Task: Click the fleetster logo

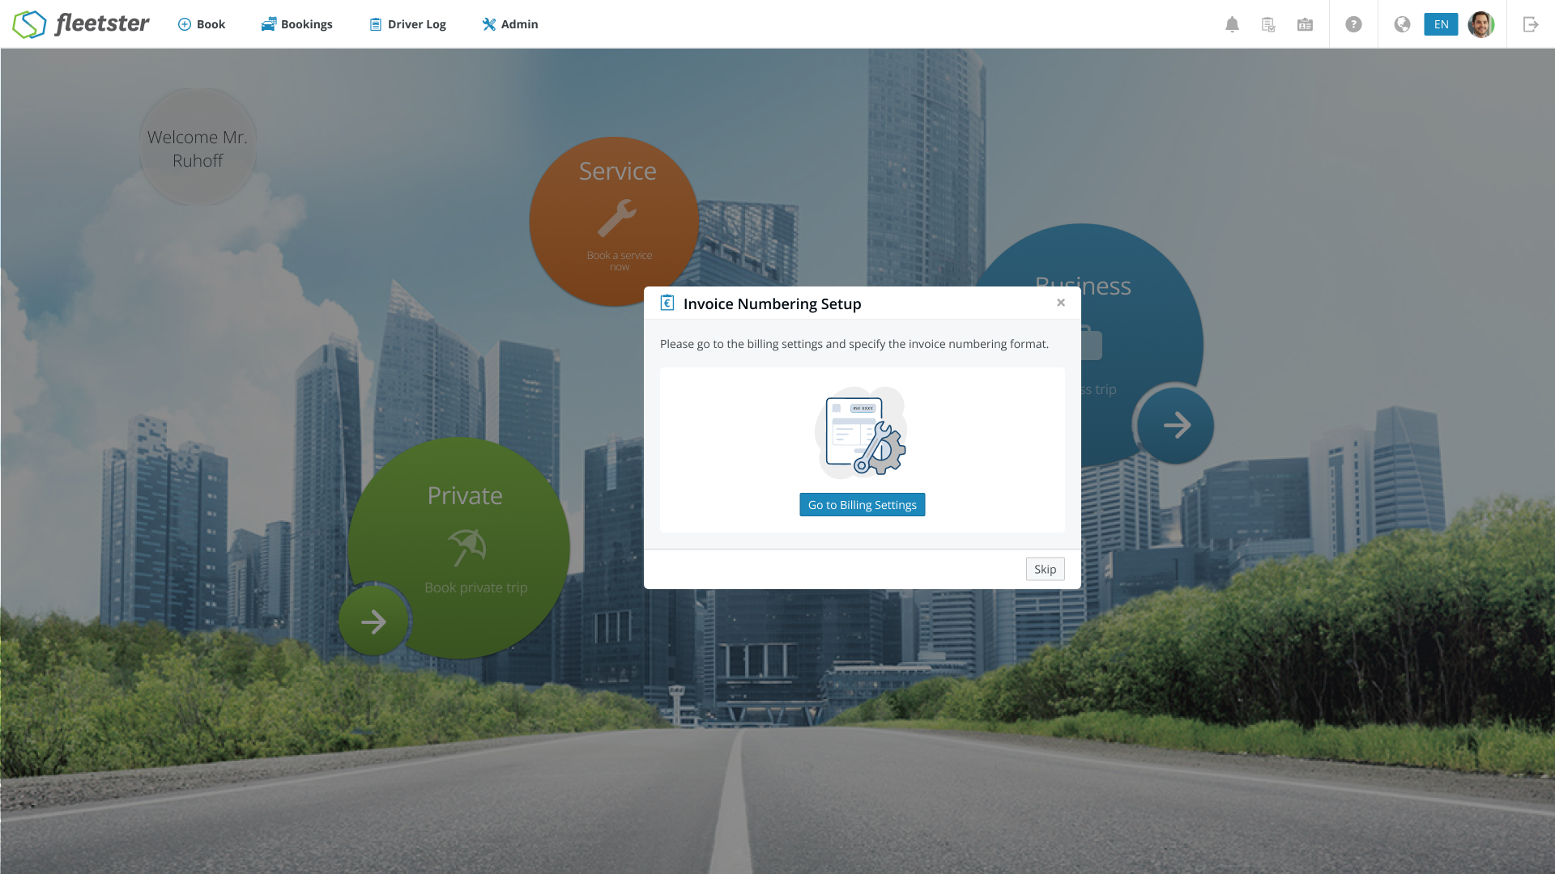Action: click(x=81, y=24)
